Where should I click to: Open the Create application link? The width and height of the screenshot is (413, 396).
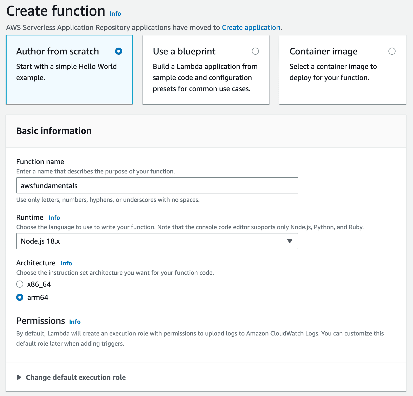click(x=251, y=27)
